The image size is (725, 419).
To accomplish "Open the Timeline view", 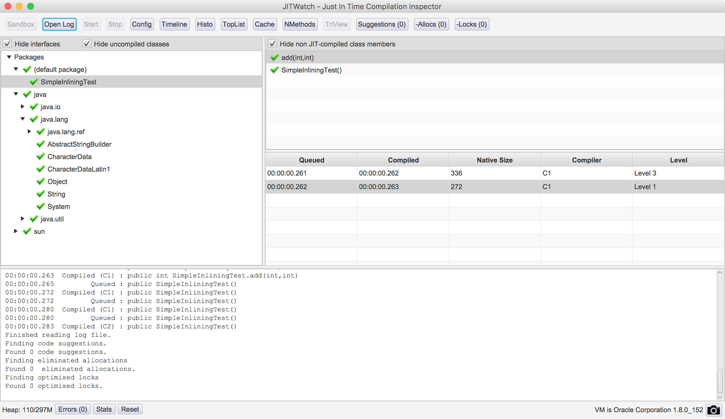I will 174,24.
